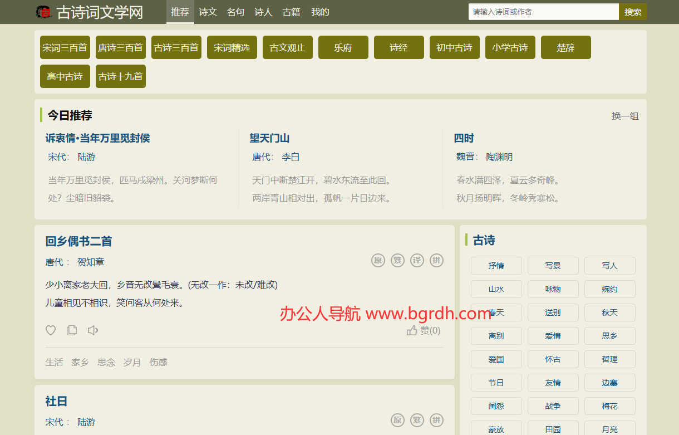The width and height of the screenshot is (679, 435).
Task: Switch to the 名句 navigation tab
Action: point(235,12)
